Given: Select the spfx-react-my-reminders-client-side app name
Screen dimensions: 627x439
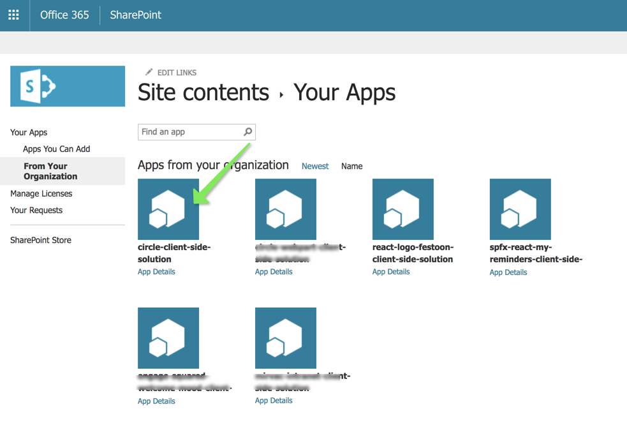Looking at the screenshot, I should [x=536, y=253].
